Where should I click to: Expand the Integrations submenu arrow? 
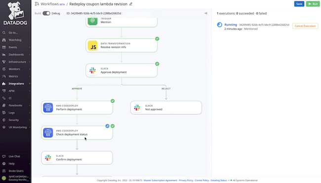30,84
